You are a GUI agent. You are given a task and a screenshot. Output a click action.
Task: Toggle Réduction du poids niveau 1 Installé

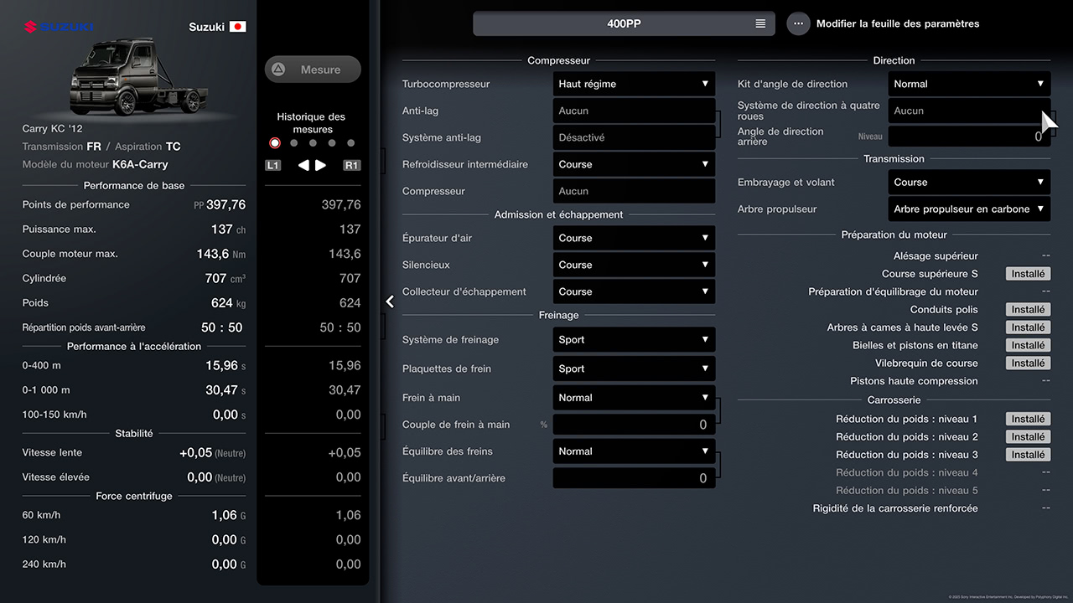(x=1028, y=419)
